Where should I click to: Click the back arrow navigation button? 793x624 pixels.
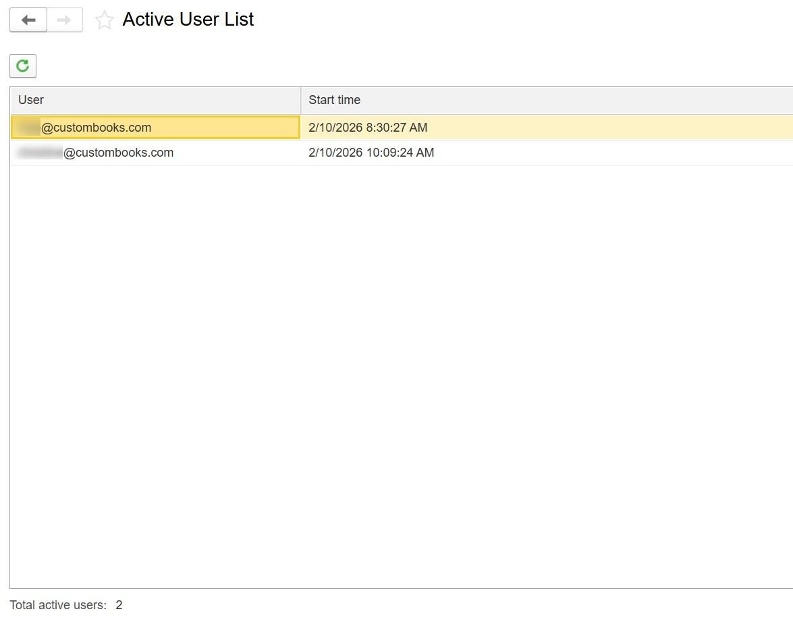point(28,20)
